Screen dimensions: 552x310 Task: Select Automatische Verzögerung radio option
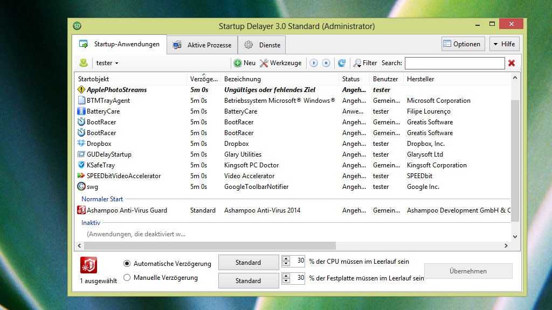[127, 263]
